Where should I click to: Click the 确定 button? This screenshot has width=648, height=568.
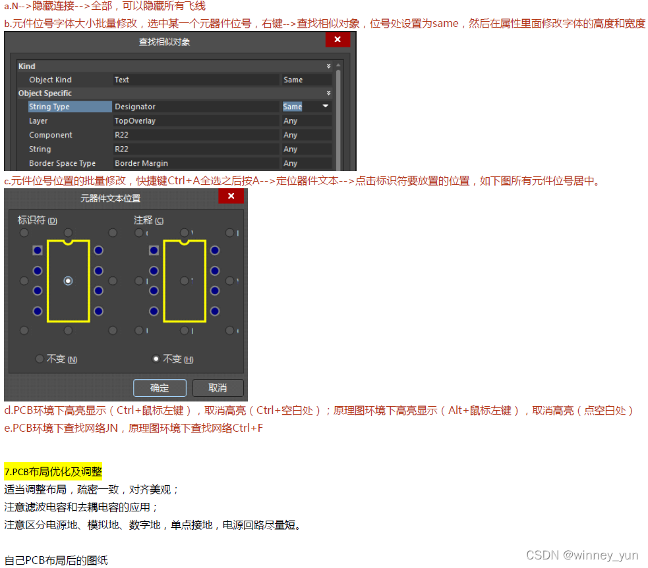click(160, 388)
